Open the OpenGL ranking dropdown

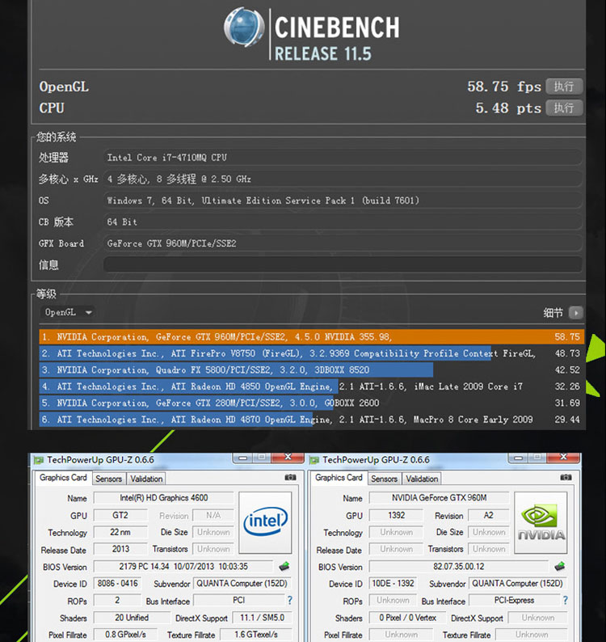68,312
